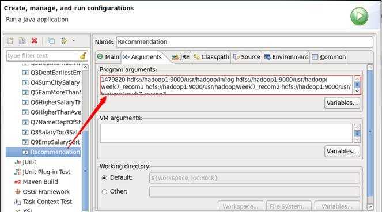Switch to the JRE tab
The height and width of the screenshot is (212, 382).
(x=181, y=57)
